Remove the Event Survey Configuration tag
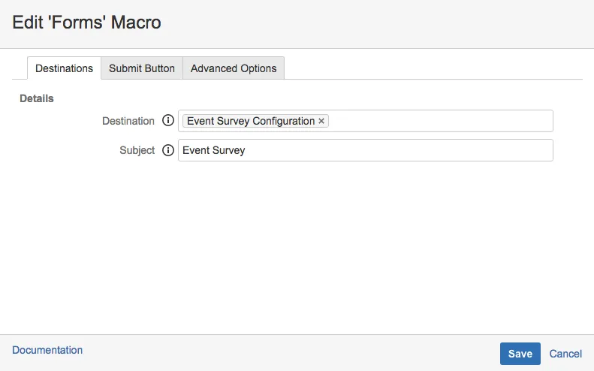The height and width of the screenshot is (371, 594). click(321, 121)
